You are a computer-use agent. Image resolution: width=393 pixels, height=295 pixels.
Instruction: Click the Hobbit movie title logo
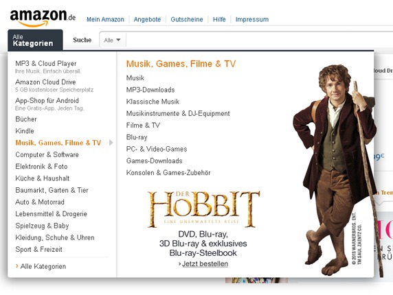click(204, 209)
